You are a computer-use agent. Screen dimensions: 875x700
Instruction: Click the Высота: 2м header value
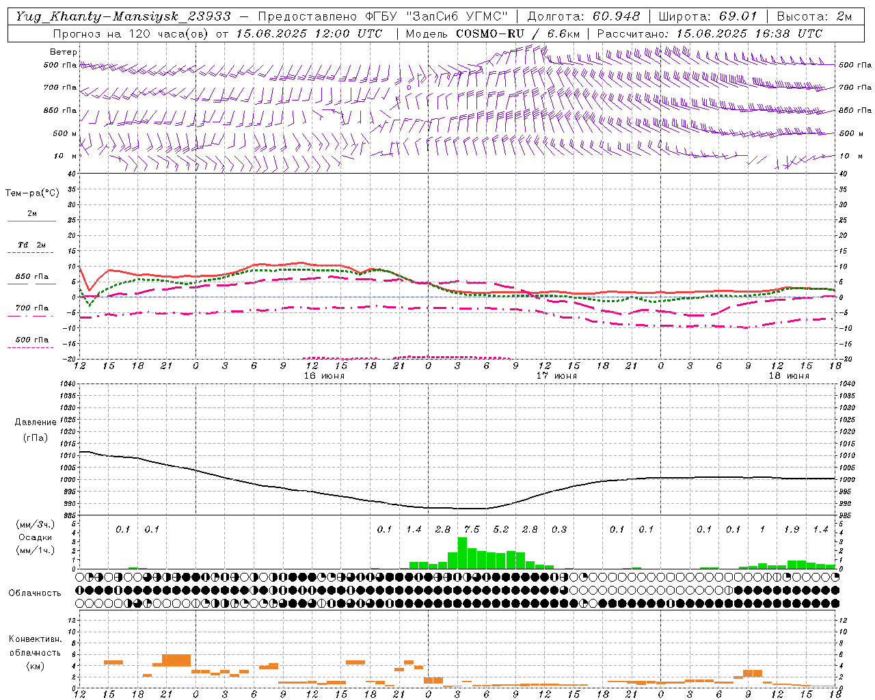(814, 16)
